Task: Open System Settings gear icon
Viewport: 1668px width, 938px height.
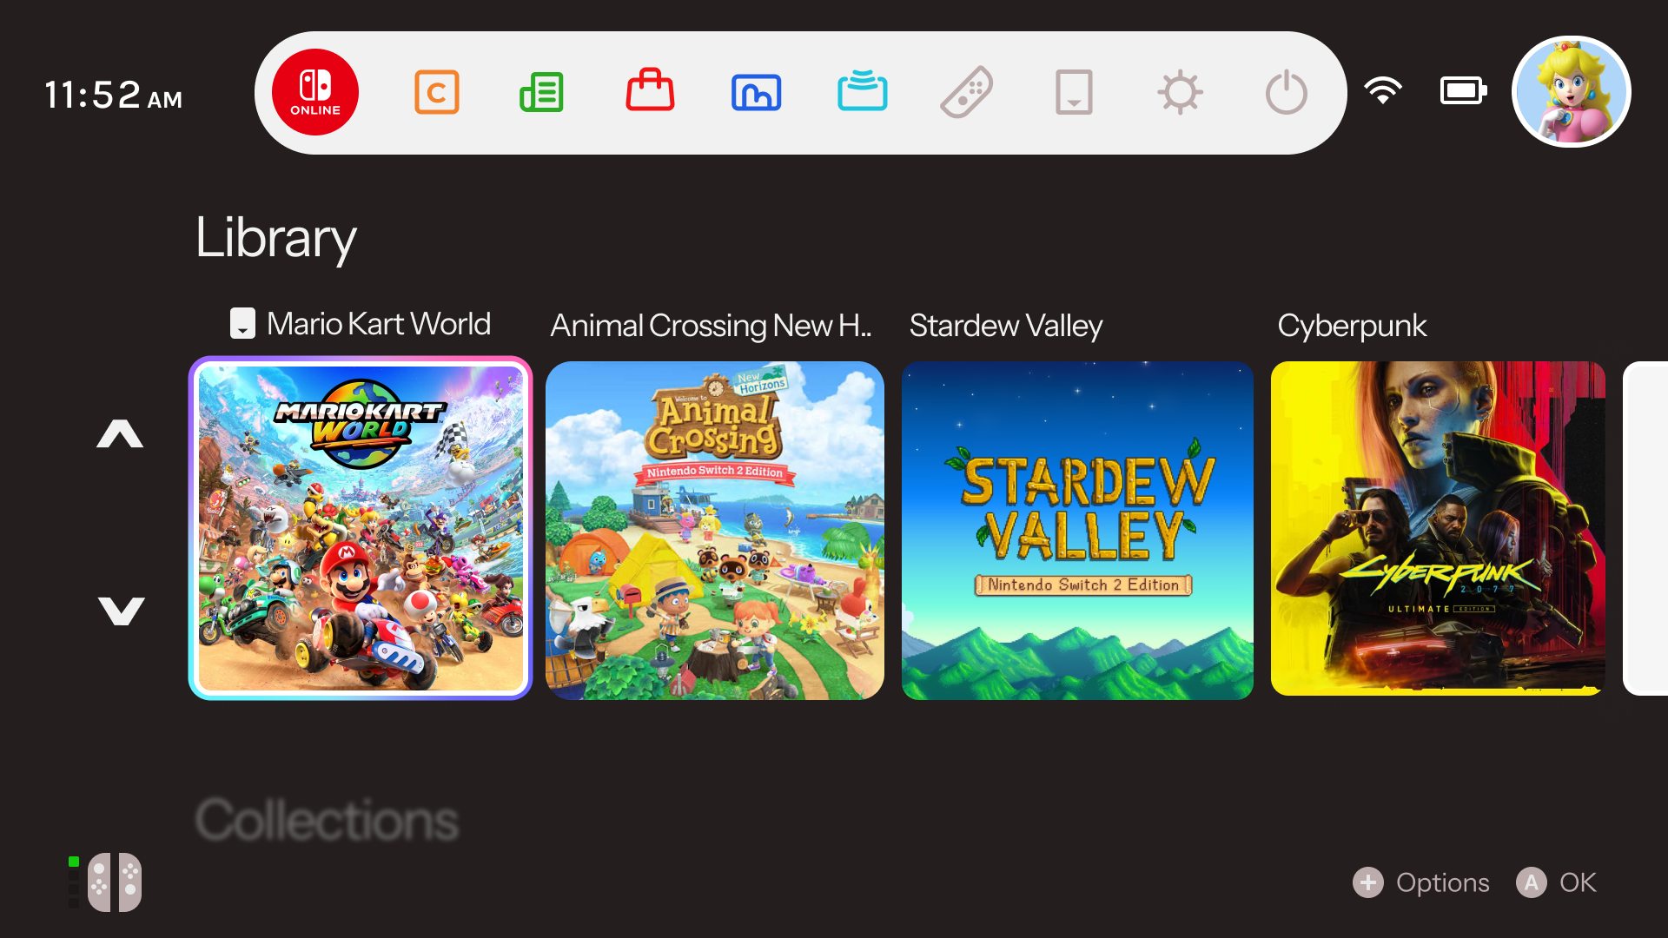Action: click(1180, 92)
